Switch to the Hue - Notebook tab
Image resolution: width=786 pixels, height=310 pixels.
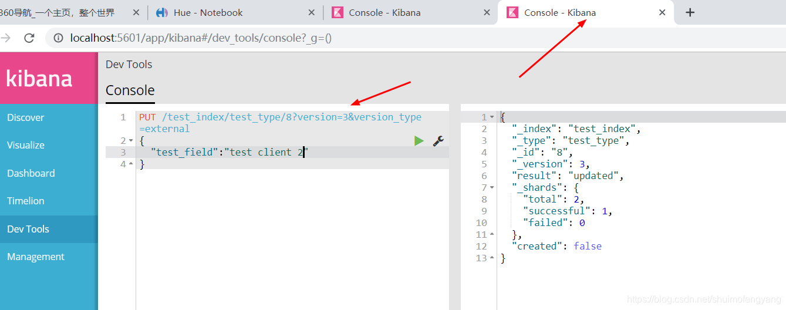coord(235,12)
